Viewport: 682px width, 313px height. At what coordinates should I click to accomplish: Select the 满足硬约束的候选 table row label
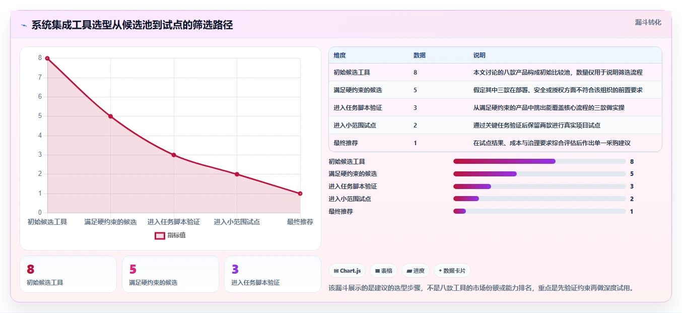358,90
